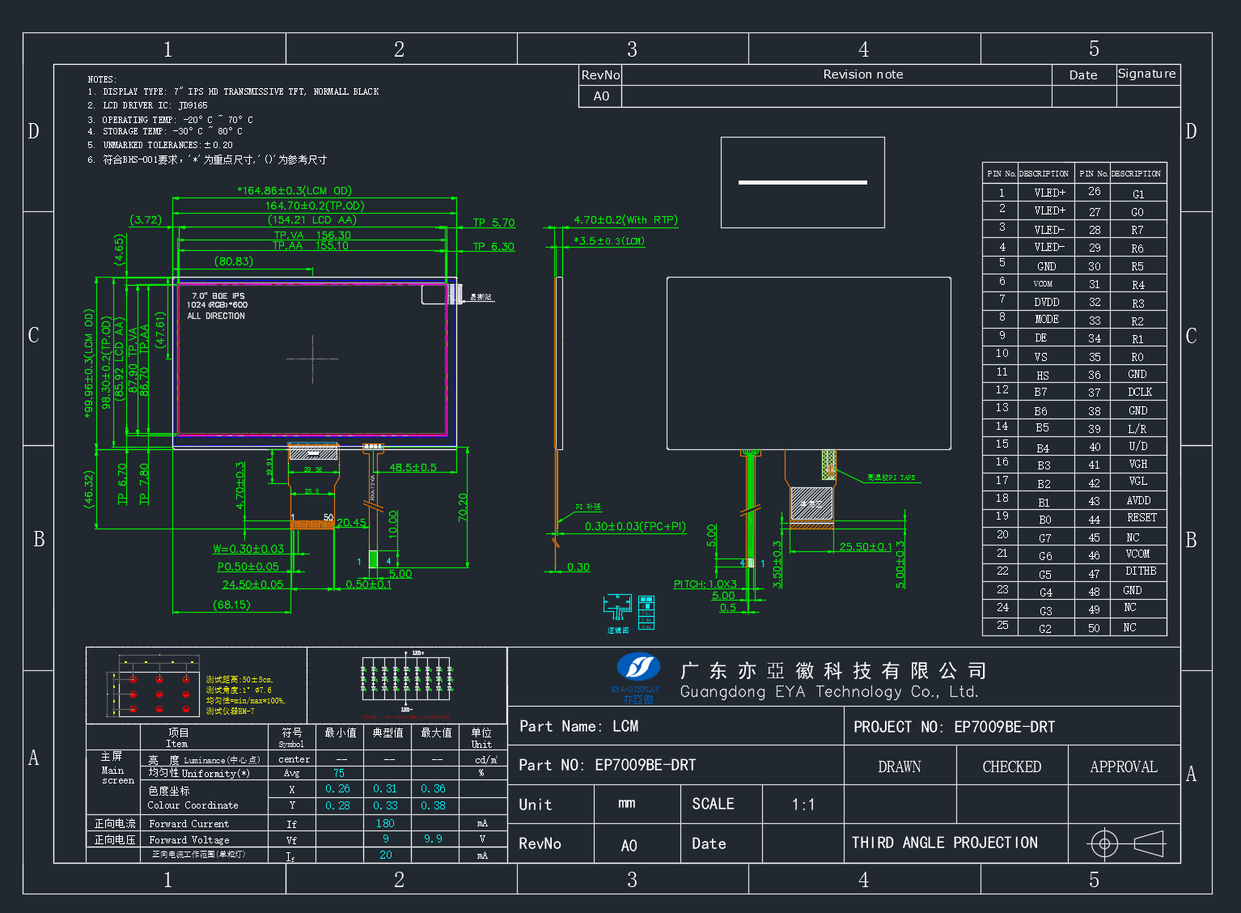Select the '48.5±0.5' dimension
The image size is (1241, 913).
click(413, 467)
